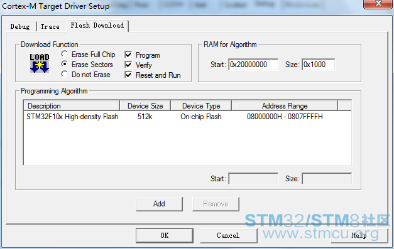Screen dimensions: 394x249
Task: Click the LOAD download icon
Action: coord(40,63)
